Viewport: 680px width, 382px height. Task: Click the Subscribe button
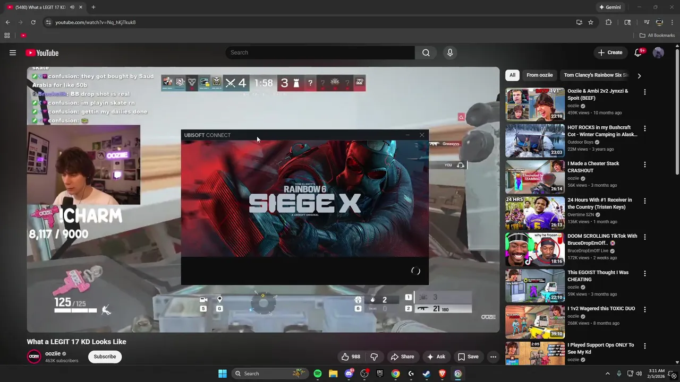105,357
